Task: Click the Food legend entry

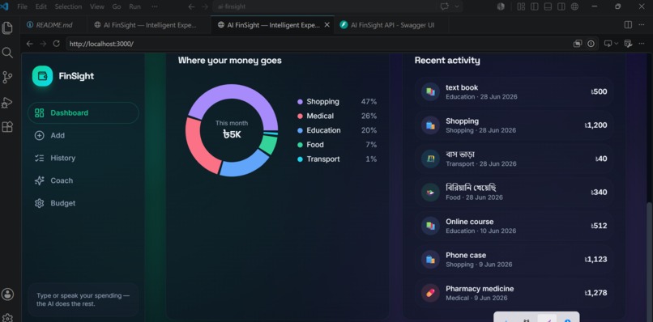Action: (337, 145)
